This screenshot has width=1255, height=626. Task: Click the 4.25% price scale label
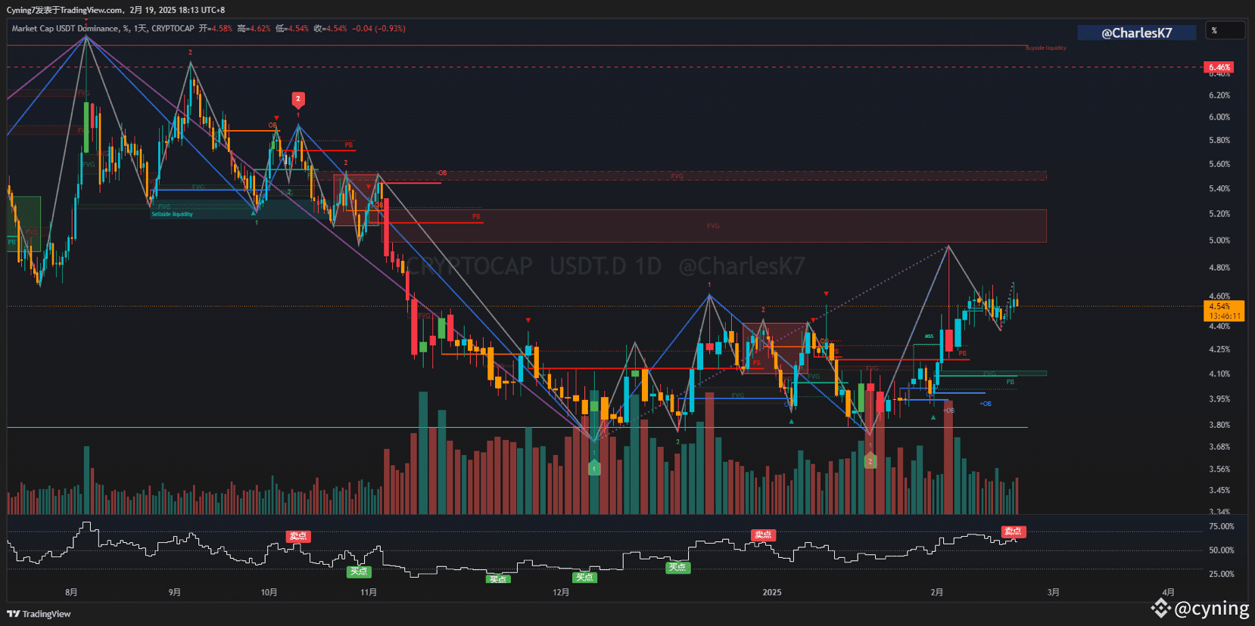(x=1219, y=349)
